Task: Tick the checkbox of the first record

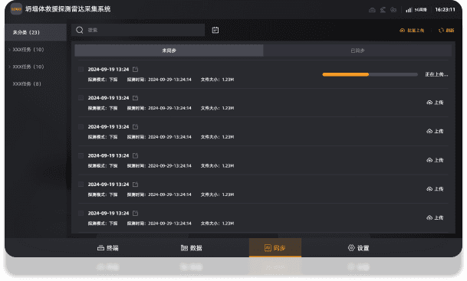Action: [x=81, y=69]
